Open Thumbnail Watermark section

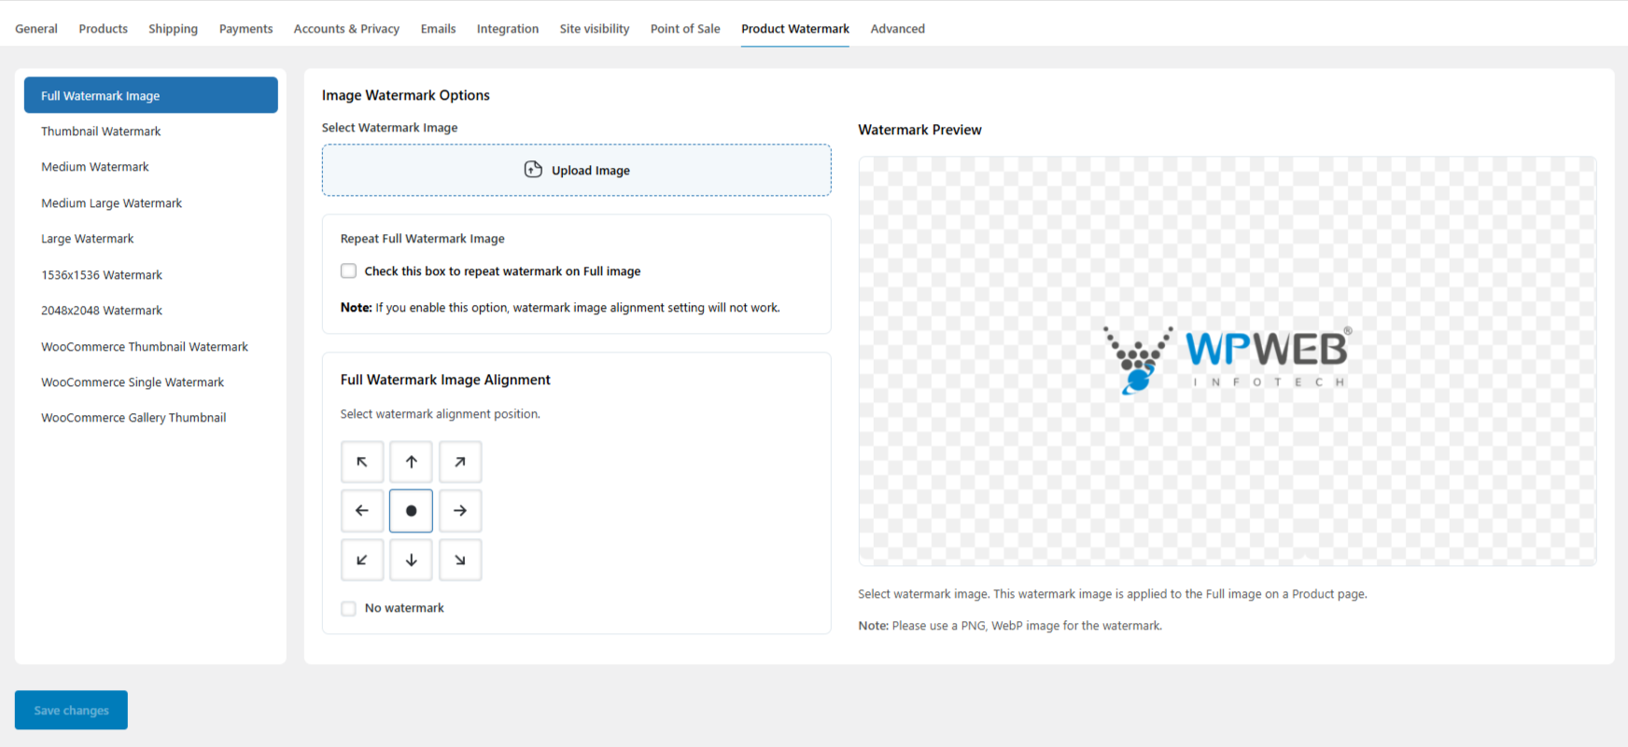click(101, 131)
